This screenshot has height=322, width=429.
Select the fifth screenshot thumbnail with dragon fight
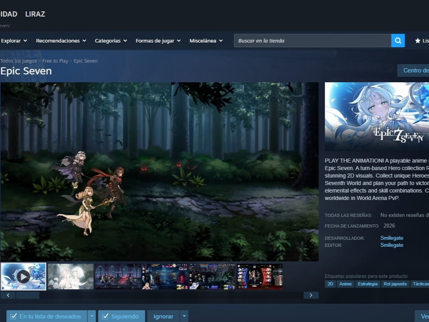point(212,277)
